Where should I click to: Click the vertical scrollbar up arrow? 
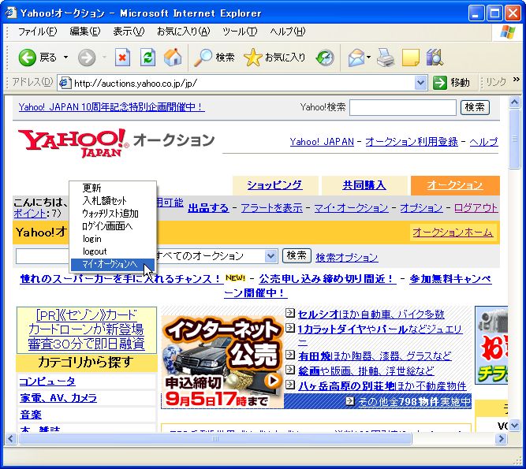(x=514, y=102)
